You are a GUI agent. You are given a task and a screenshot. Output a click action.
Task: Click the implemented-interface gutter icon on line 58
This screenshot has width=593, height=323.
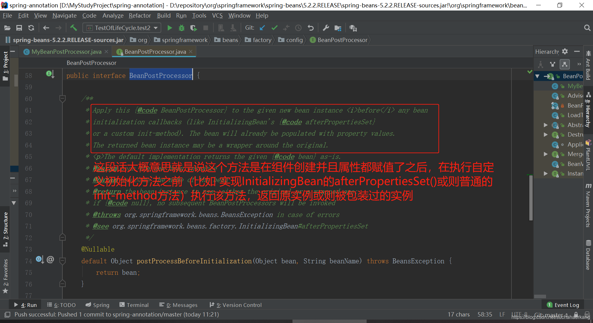[x=50, y=74]
